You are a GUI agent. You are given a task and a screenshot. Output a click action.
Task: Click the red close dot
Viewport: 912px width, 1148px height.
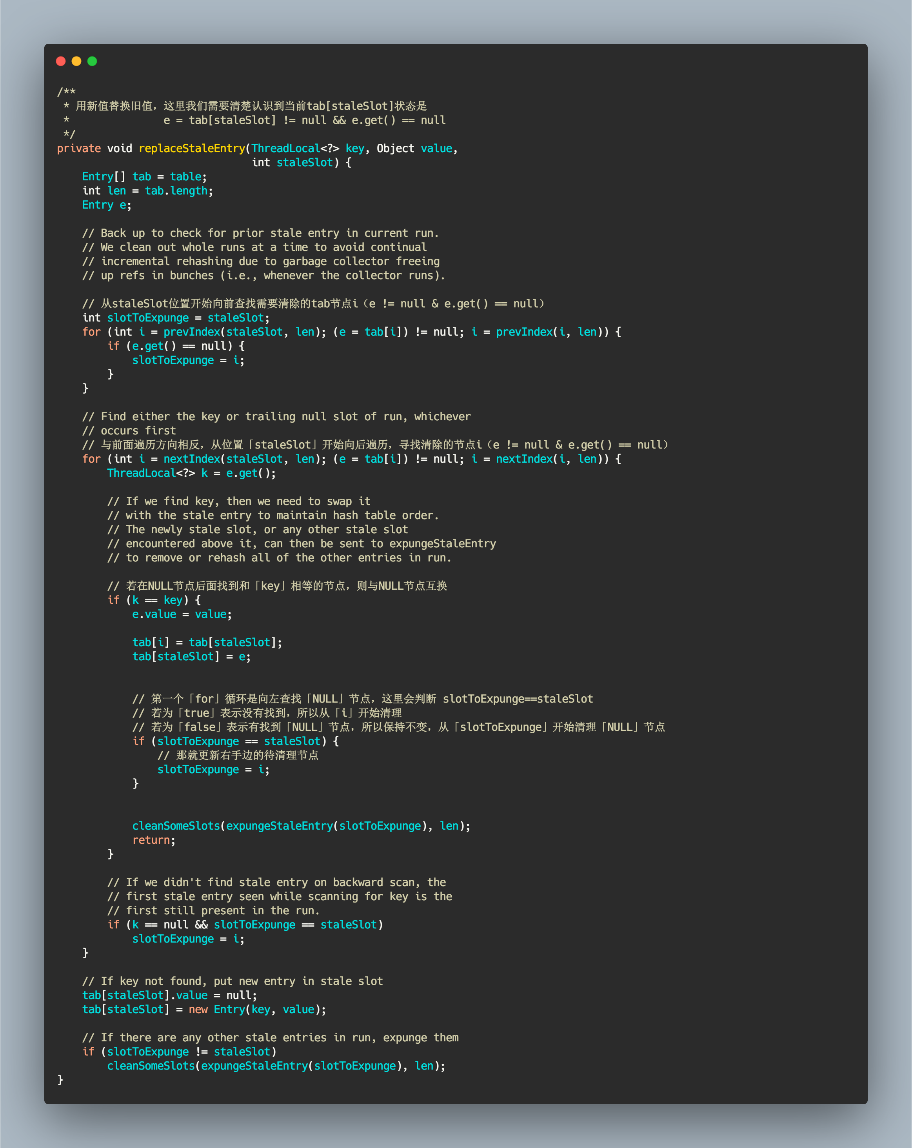click(x=61, y=61)
